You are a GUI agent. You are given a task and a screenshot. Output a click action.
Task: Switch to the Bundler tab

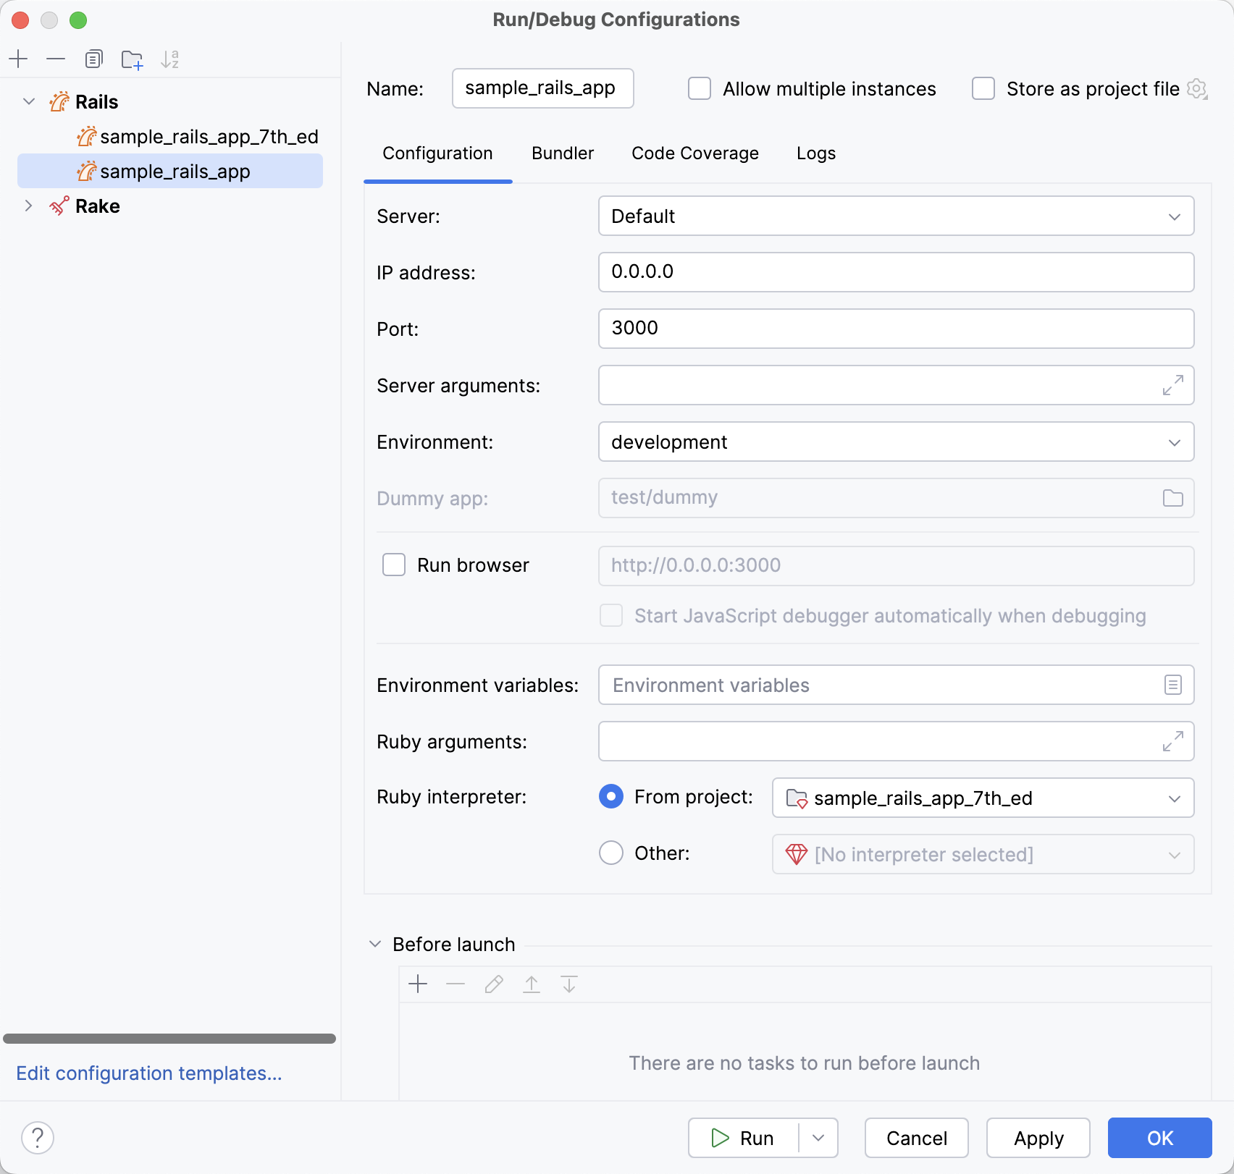[x=562, y=153]
